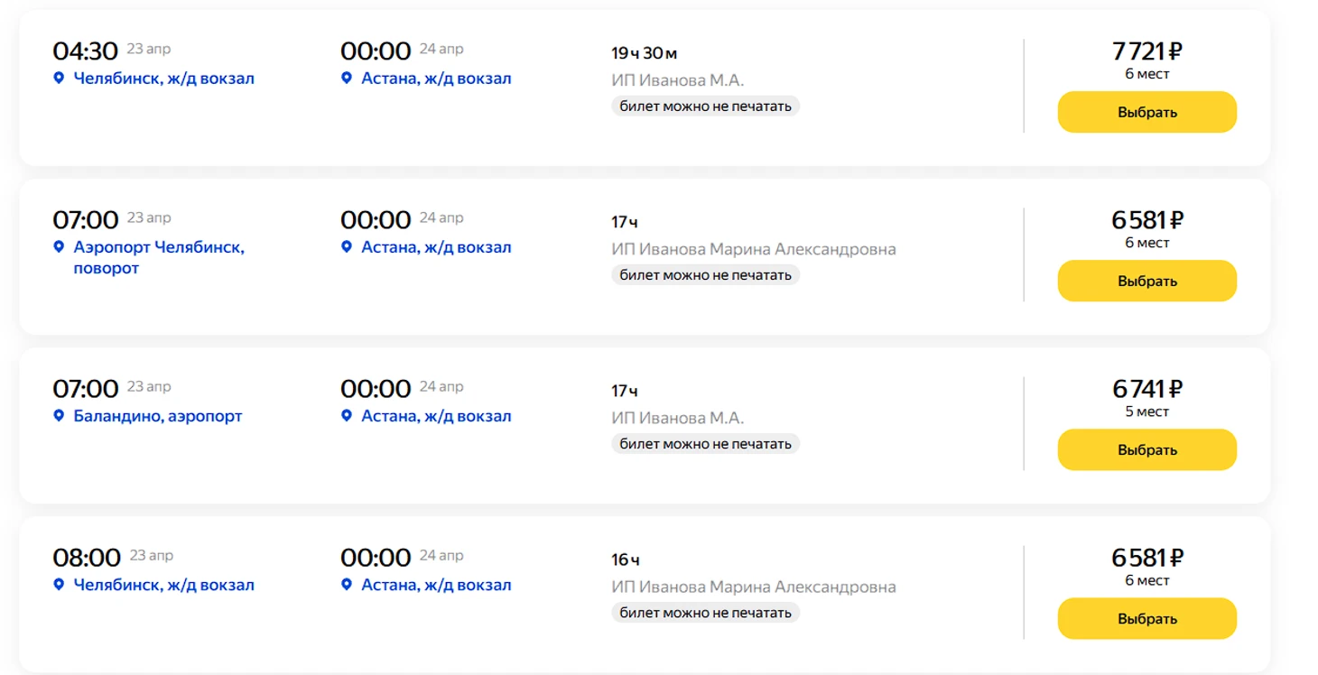Click the pin icon beside Челябинск in the 04:30 trip
Image resolution: width=1318 pixels, height=675 pixels.
click(59, 79)
